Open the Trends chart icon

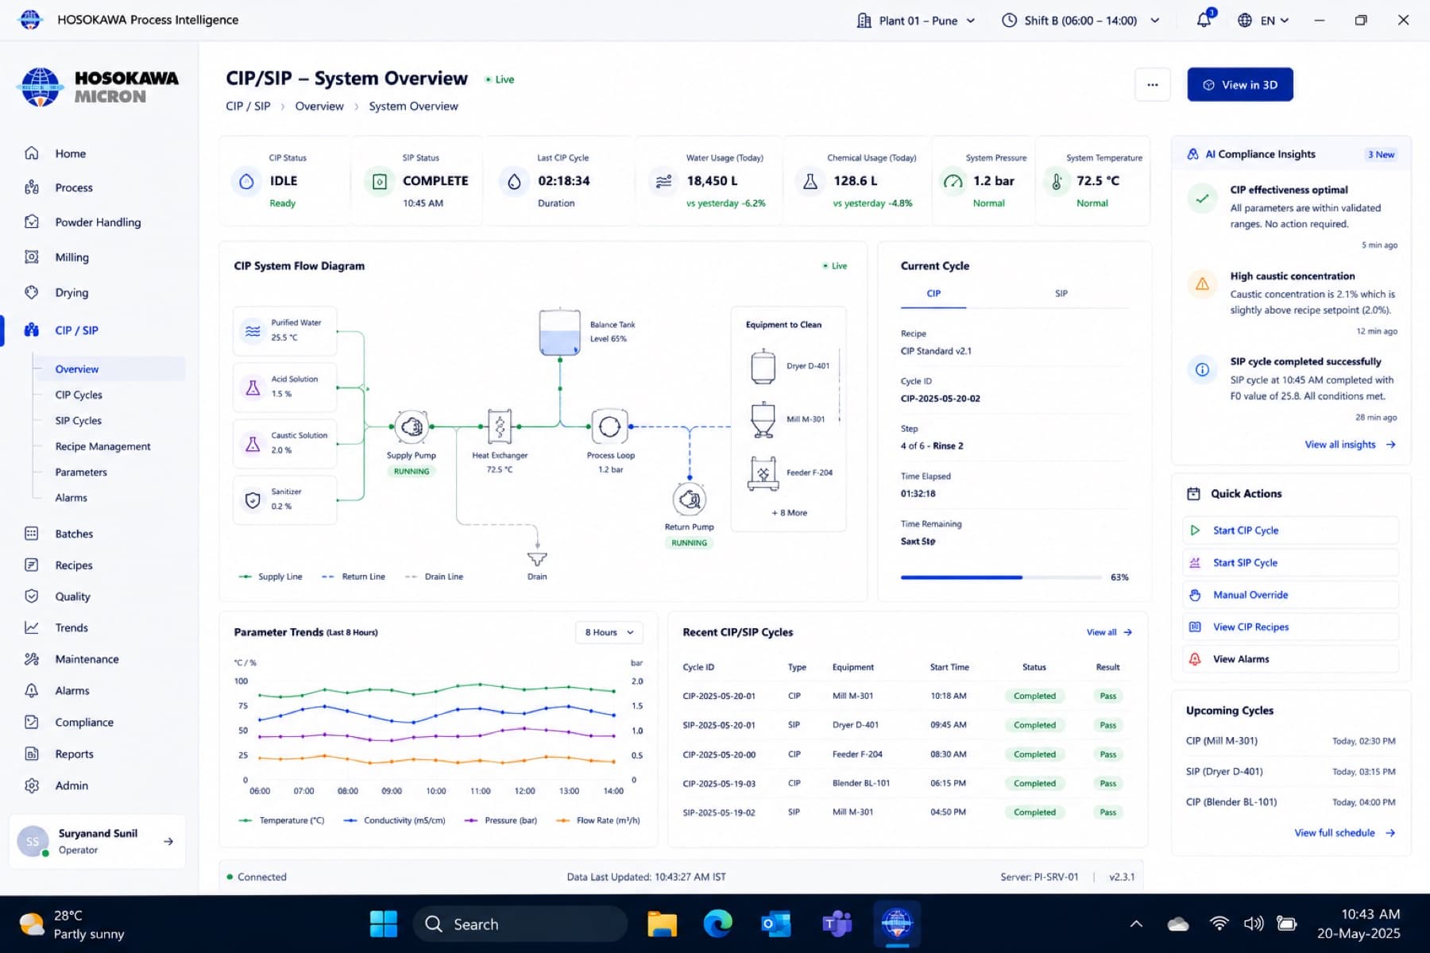32,627
